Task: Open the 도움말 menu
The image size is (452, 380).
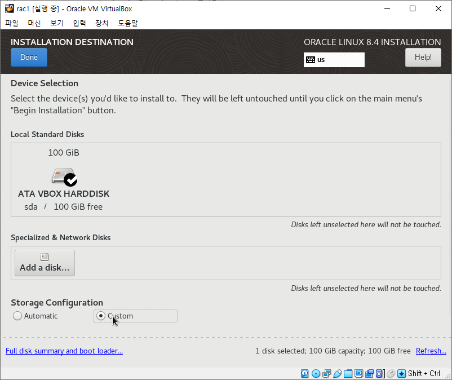Action: tap(128, 23)
